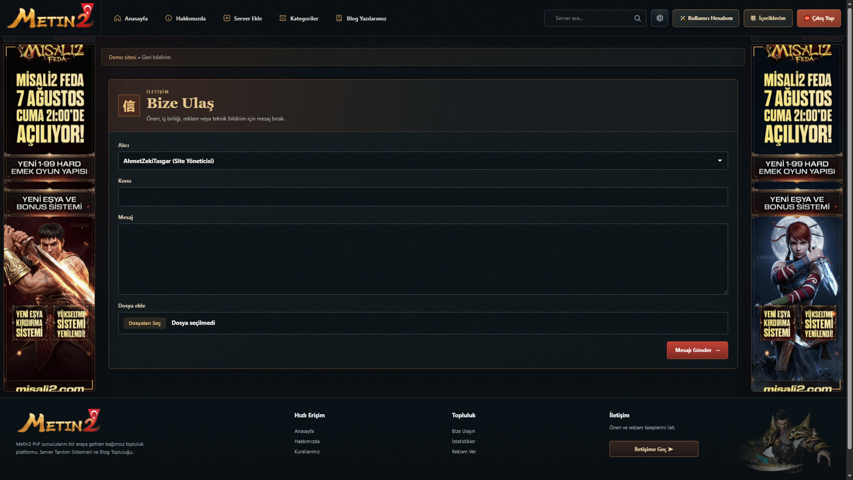
Task: Navigate to Blog Yazılarımız
Action: point(361,18)
